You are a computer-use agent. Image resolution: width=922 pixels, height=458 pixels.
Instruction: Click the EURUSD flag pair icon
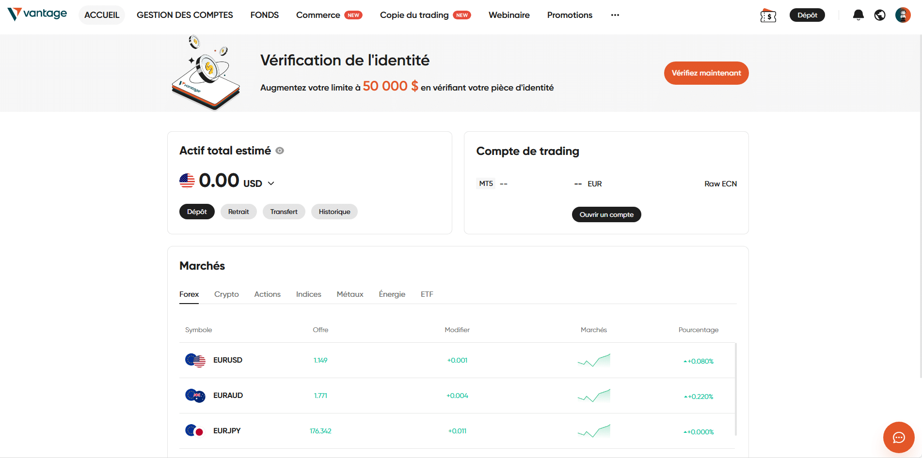click(x=195, y=360)
